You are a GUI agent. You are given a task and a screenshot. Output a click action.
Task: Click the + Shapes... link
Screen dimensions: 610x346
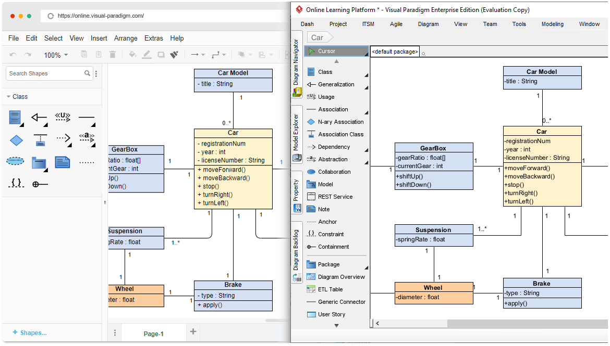coord(30,333)
